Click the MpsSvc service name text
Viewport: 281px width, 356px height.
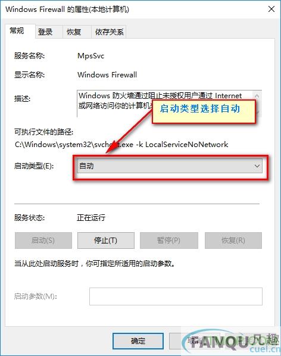[x=91, y=56]
